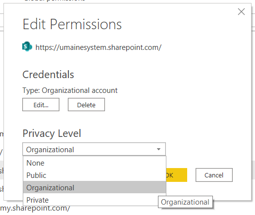Viewport: 255px width, 215px height.
Task: Click the Organizational tooltip popup
Action: (x=185, y=202)
